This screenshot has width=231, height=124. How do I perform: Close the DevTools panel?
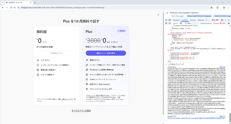(x=229, y=20)
